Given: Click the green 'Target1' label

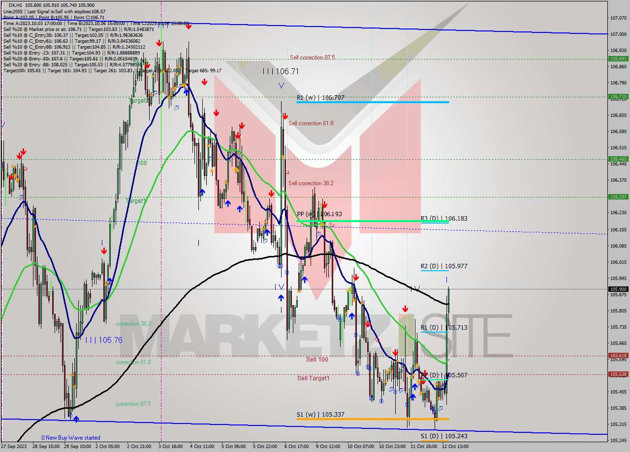Looking at the screenshot, I should point(136,201).
